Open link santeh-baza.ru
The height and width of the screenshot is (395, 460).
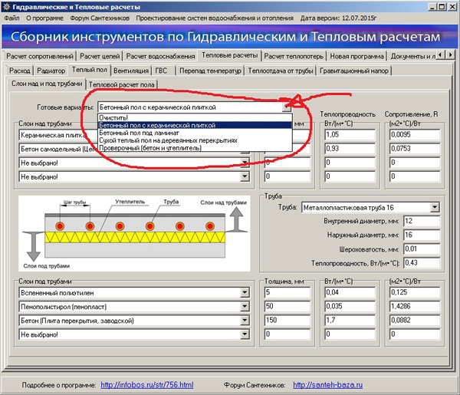coord(327,385)
